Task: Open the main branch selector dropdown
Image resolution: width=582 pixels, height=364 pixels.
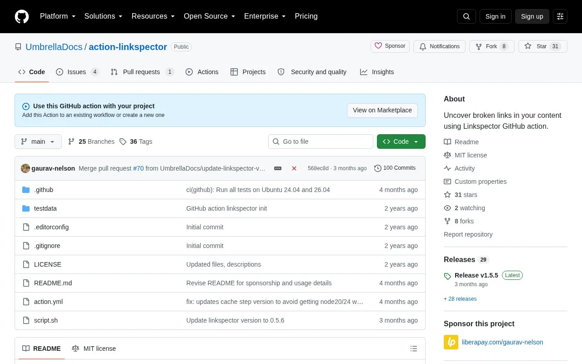Action: pos(38,142)
